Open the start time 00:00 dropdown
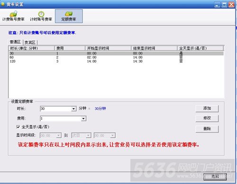 [51, 135]
